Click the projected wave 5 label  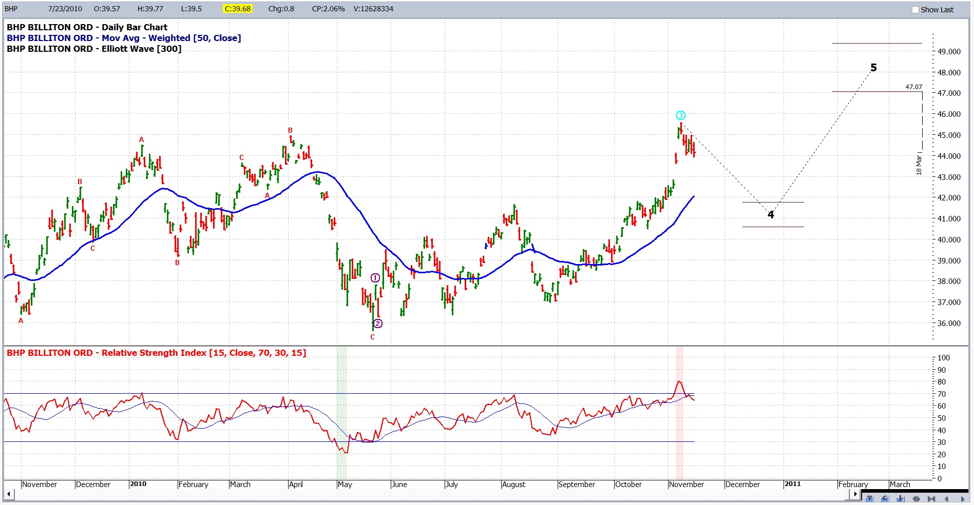click(873, 68)
